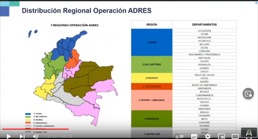Screen dimensions: 258x139
Task: Click the '3 PACIFICO' yellow cell
Action: [152, 78]
